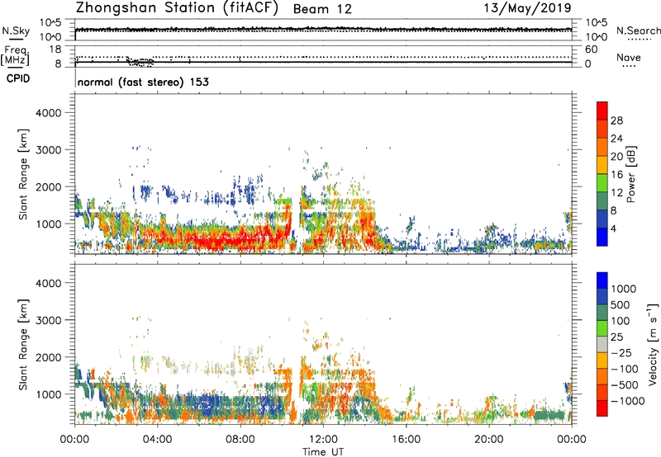Screen dimensions: 661x457
Task: Click the 'Beam 12' label
Action: pyautogui.click(x=322, y=9)
